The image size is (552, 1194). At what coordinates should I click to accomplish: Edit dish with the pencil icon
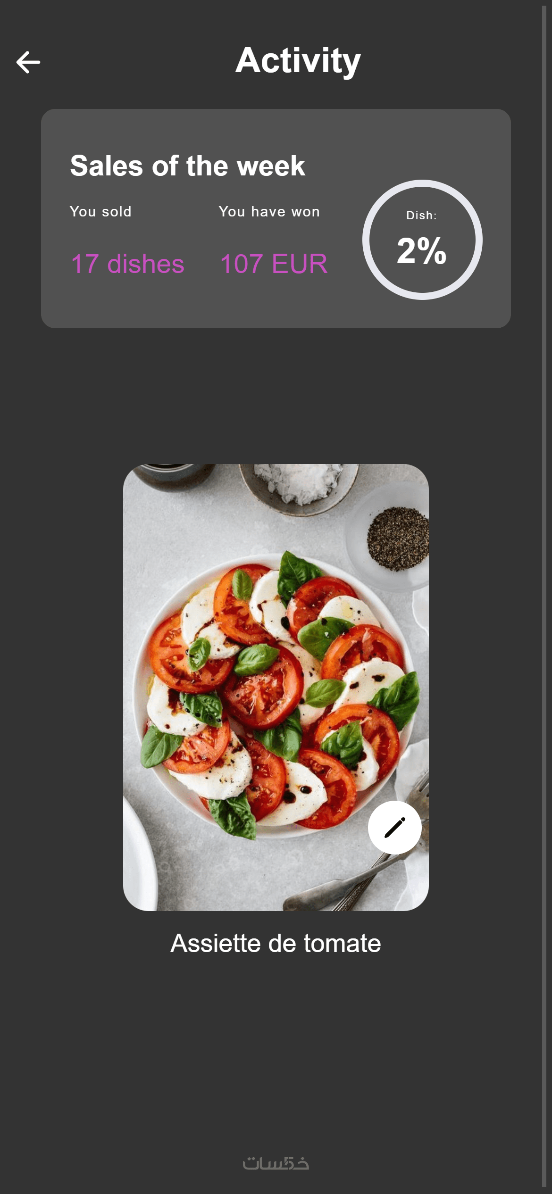[x=394, y=827]
